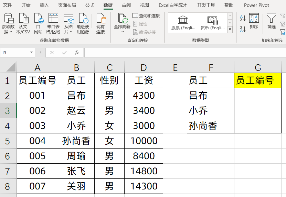Switch to the 审阅 tab
This screenshot has height=197, width=286.
tap(126, 5)
